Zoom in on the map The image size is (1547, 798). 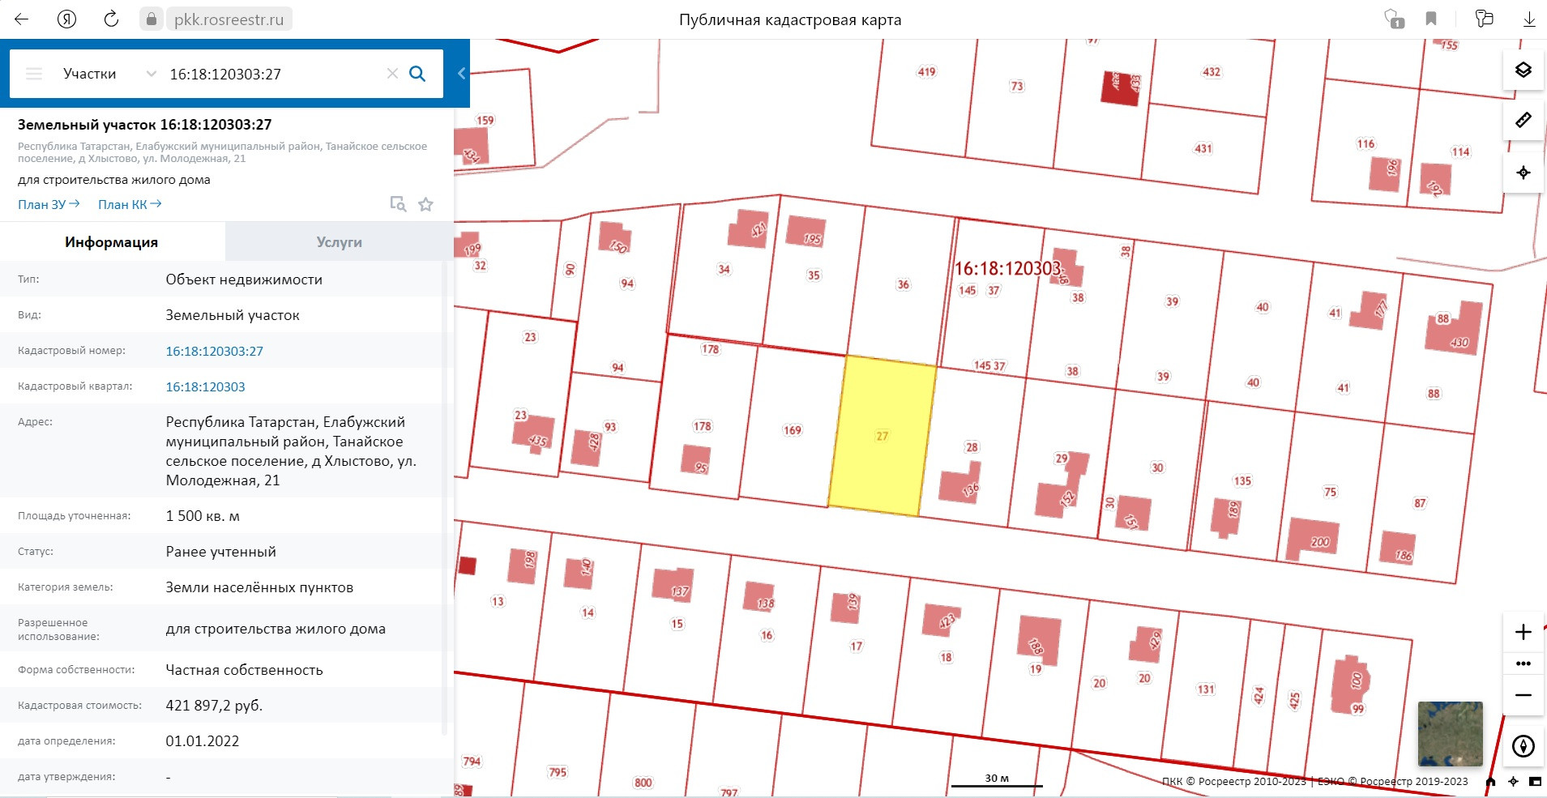coord(1523,632)
